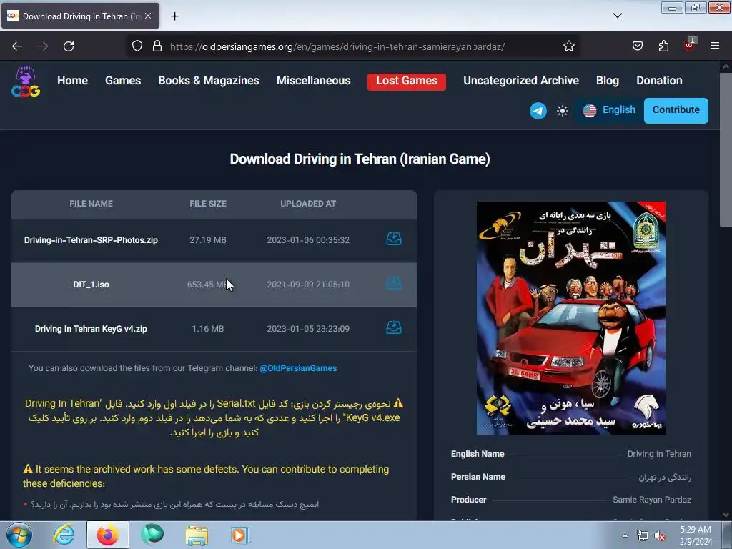
Task: Click the FILE NAME column header
Action: pyautogui.click(x=91, y=204)
